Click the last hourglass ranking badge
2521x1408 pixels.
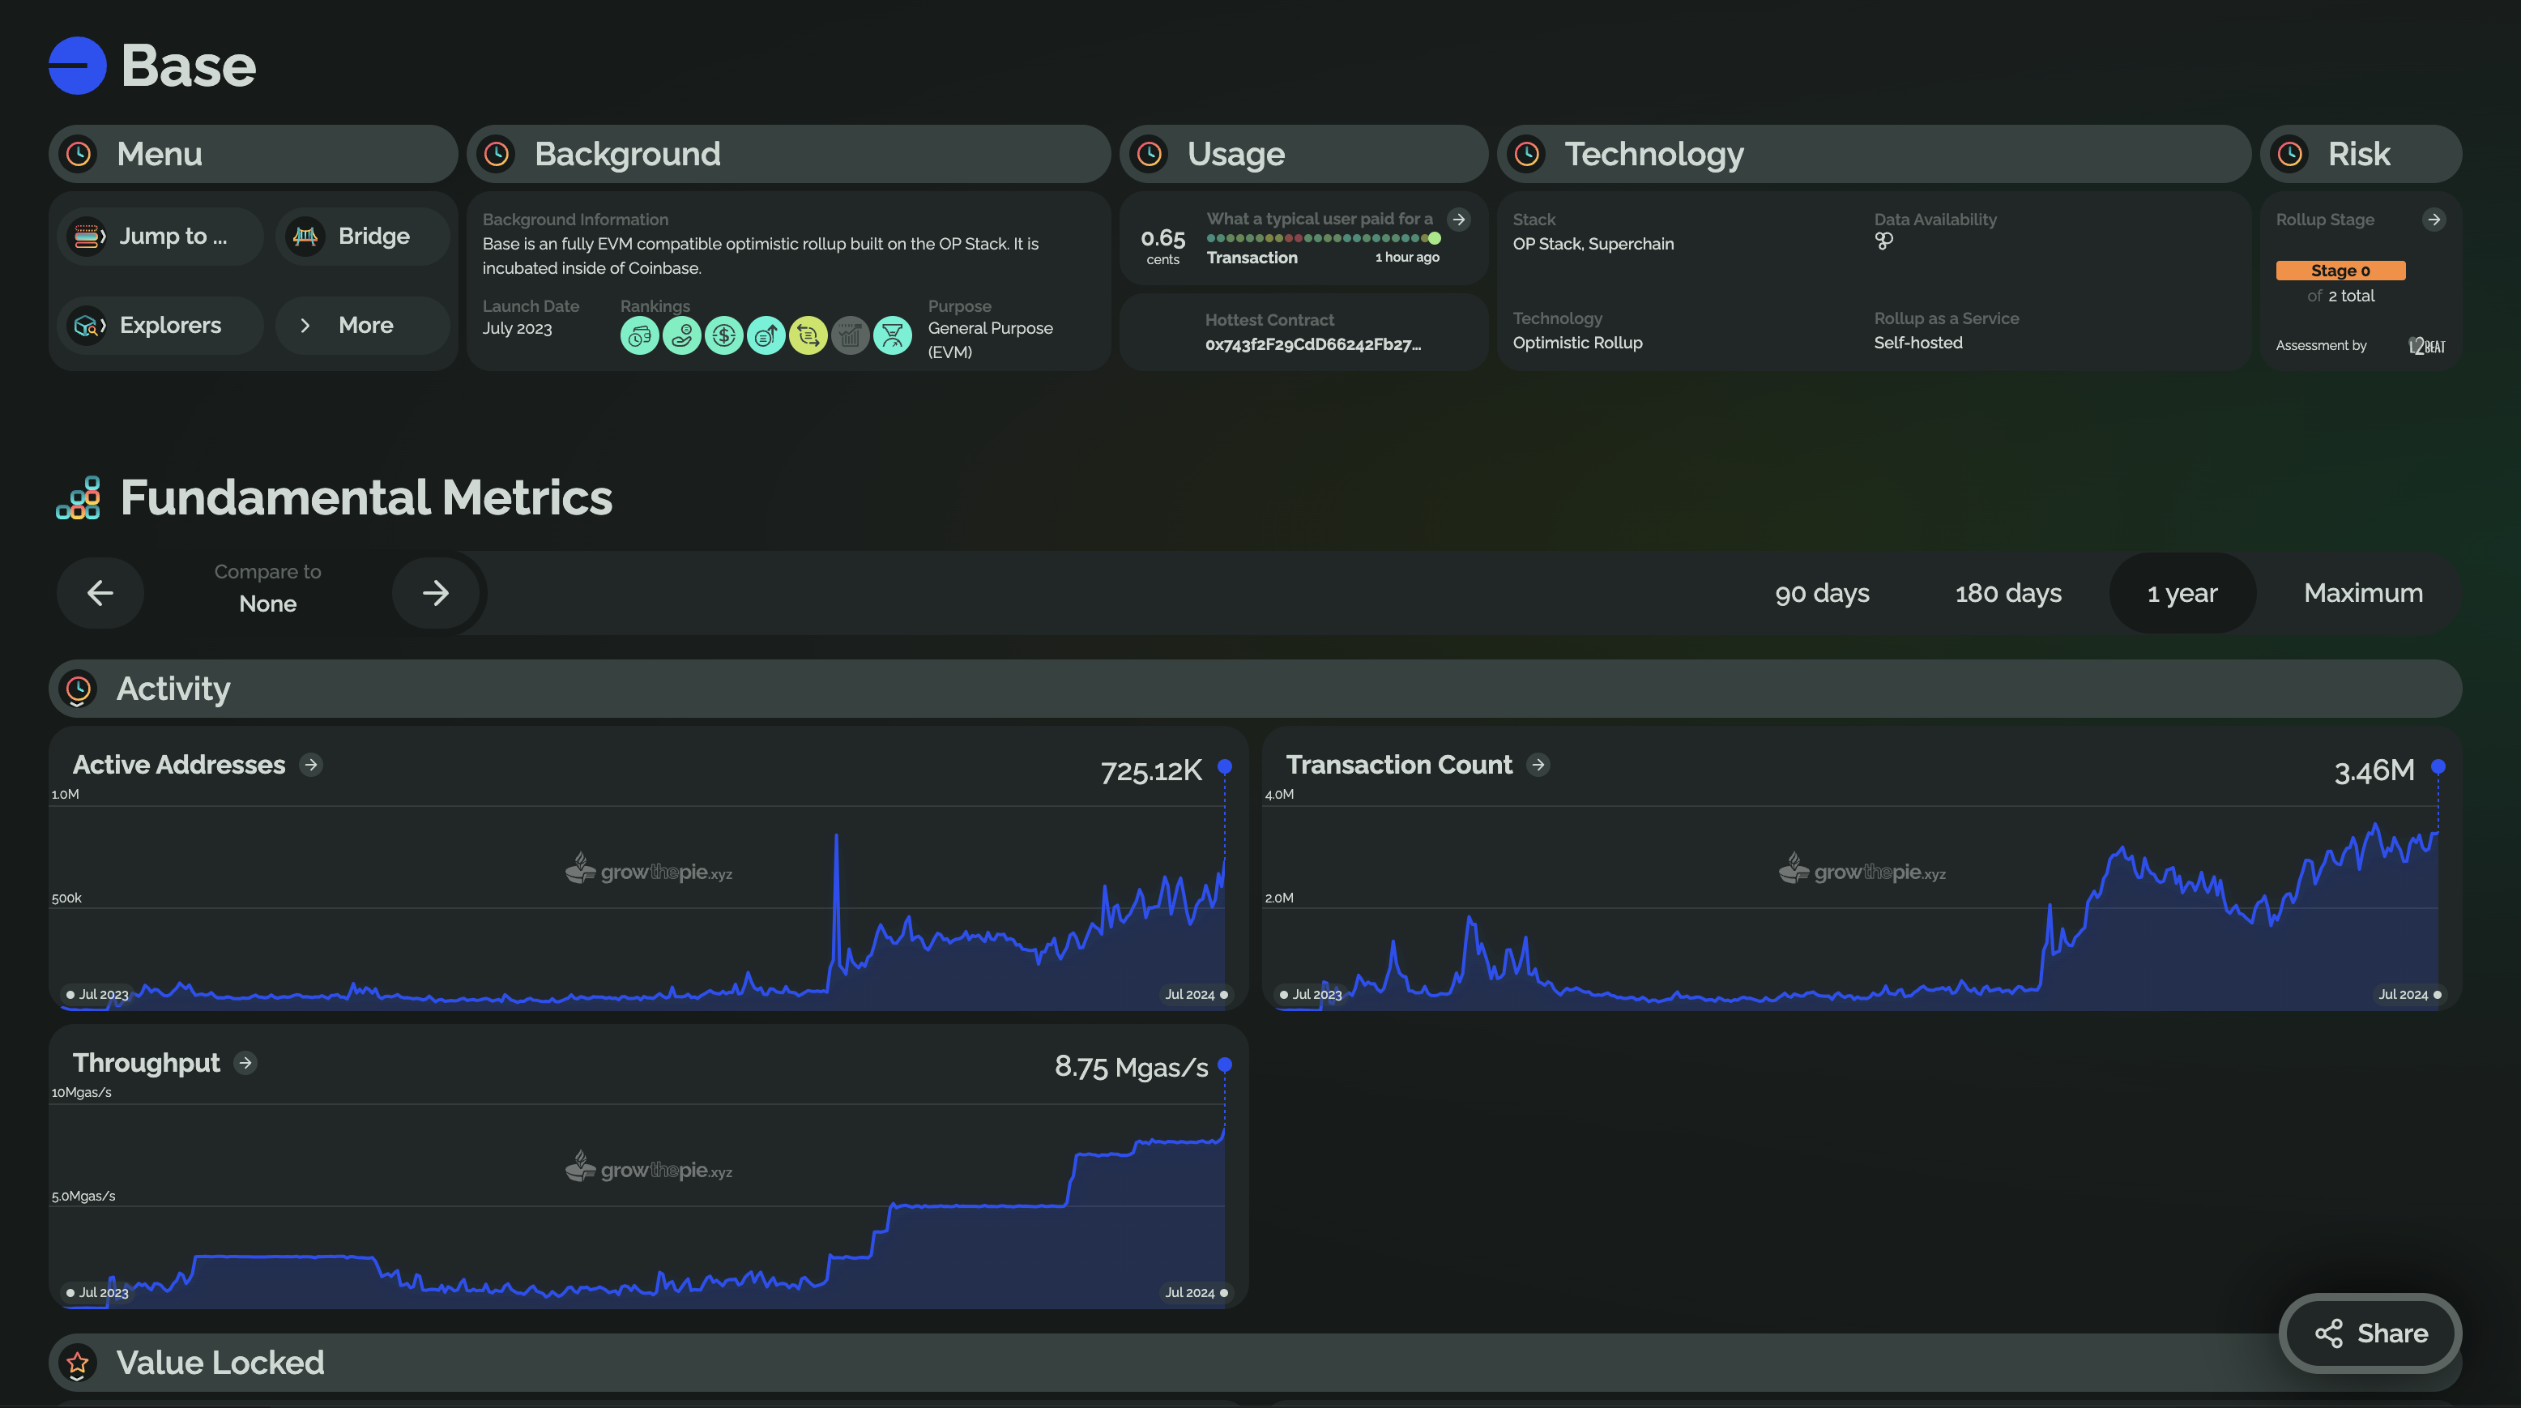(x=892, y=336)
